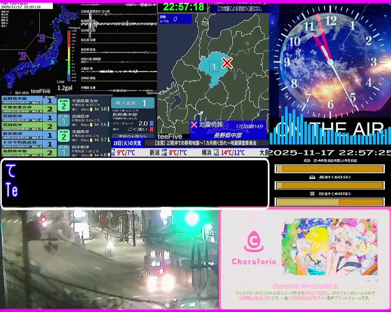
Task: Click the 地震情報 長野県中部 blue banner
Action: coord(229,130)
